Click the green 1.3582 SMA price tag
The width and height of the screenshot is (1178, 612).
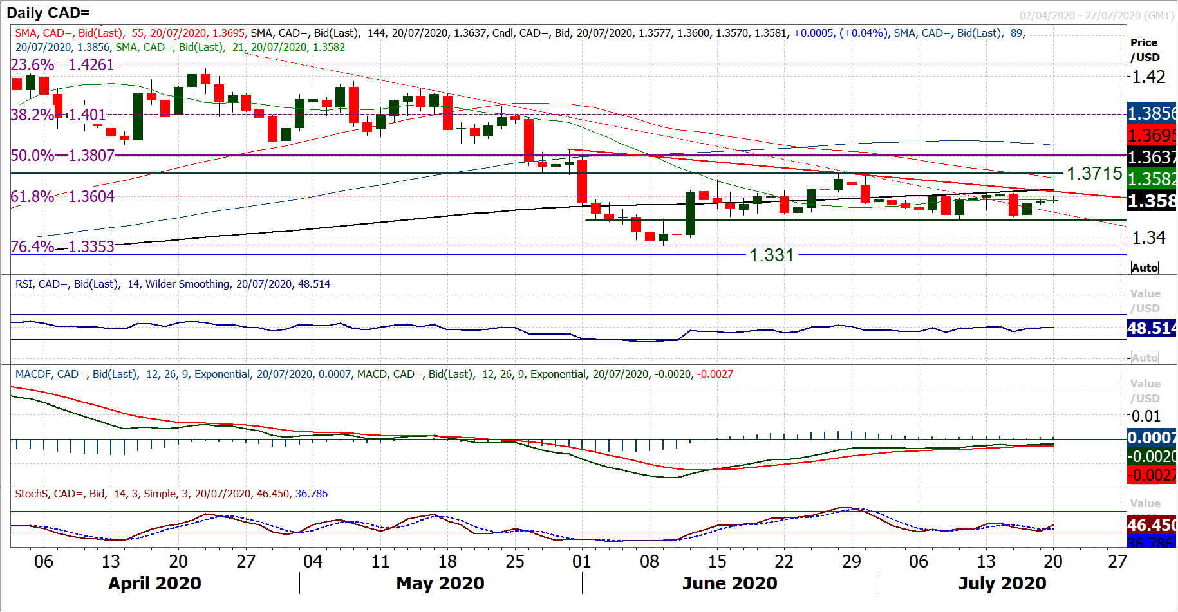[1152, 180]
